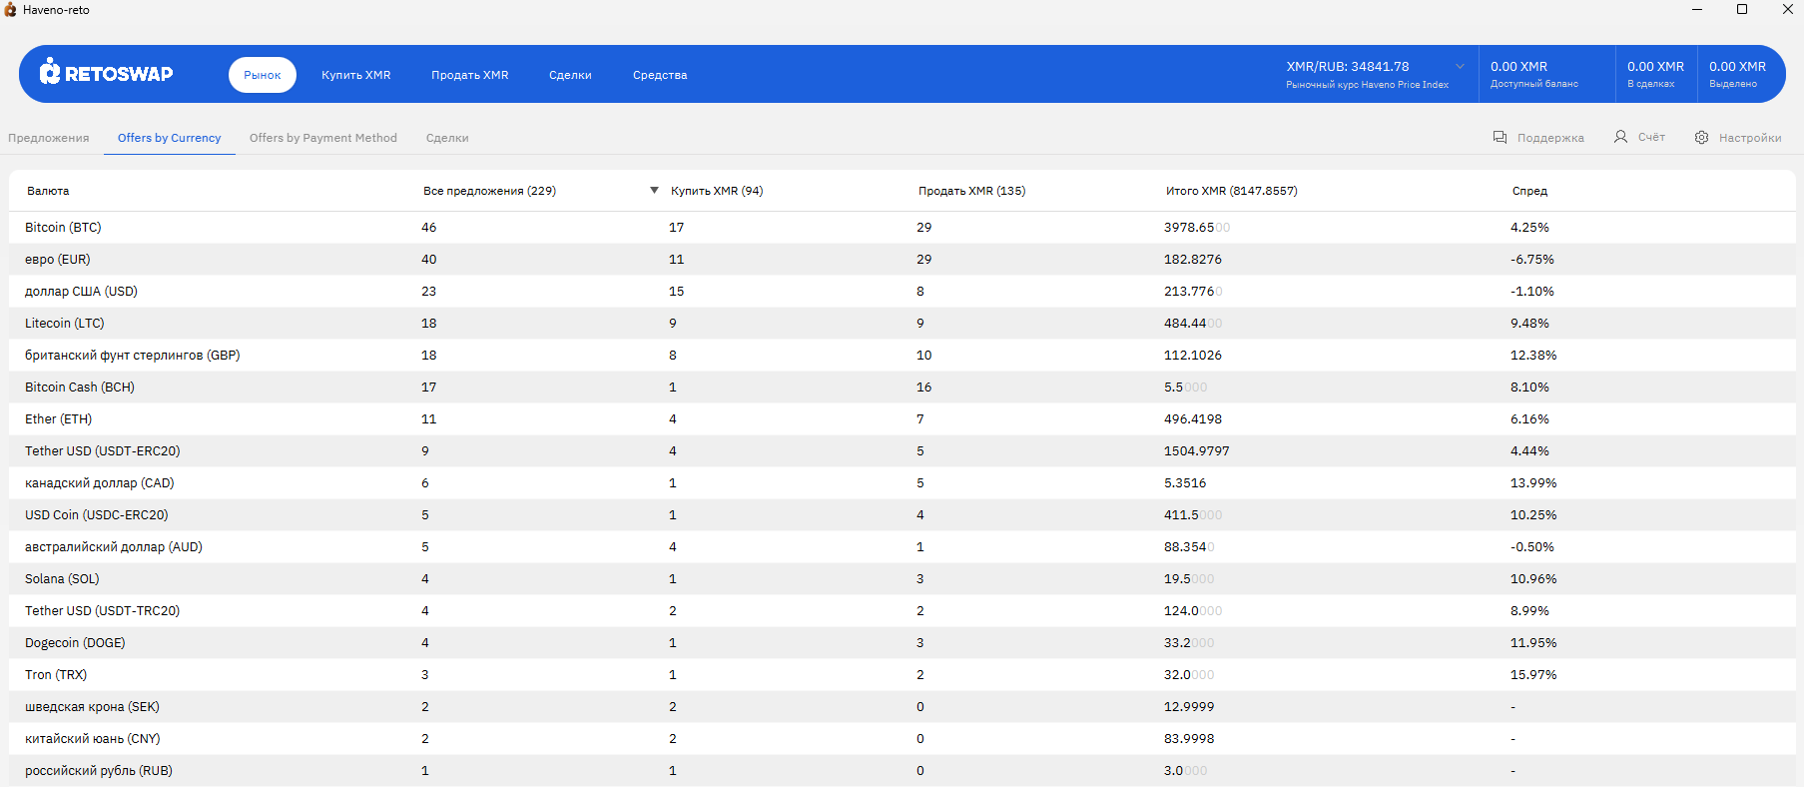Open the Продать XMR tab

pos(469,75)
